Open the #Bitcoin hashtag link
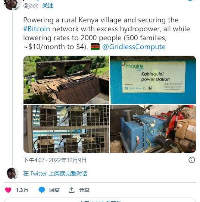Image resolution: width=200 pixels, height=202 pixels. coord(37,29)
